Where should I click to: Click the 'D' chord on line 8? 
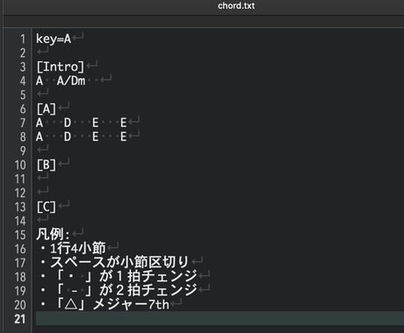point(68,137)
